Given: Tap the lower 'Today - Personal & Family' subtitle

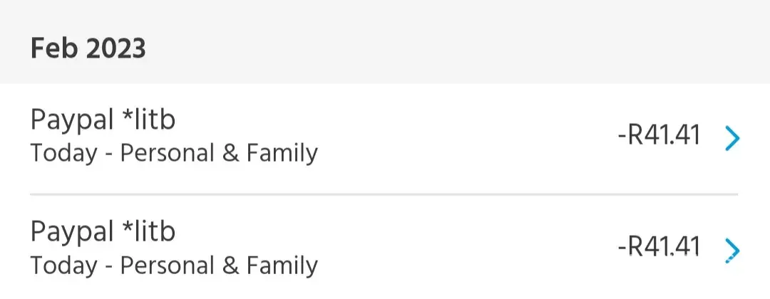Looking at the screenshot, I should pyautogui.click(x=174, y=265).
